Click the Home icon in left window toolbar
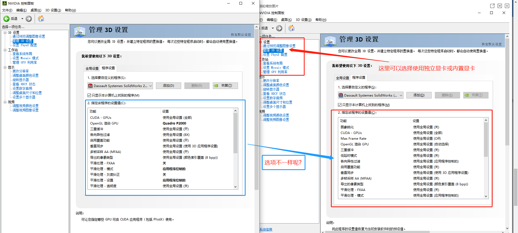 point(41,18)
